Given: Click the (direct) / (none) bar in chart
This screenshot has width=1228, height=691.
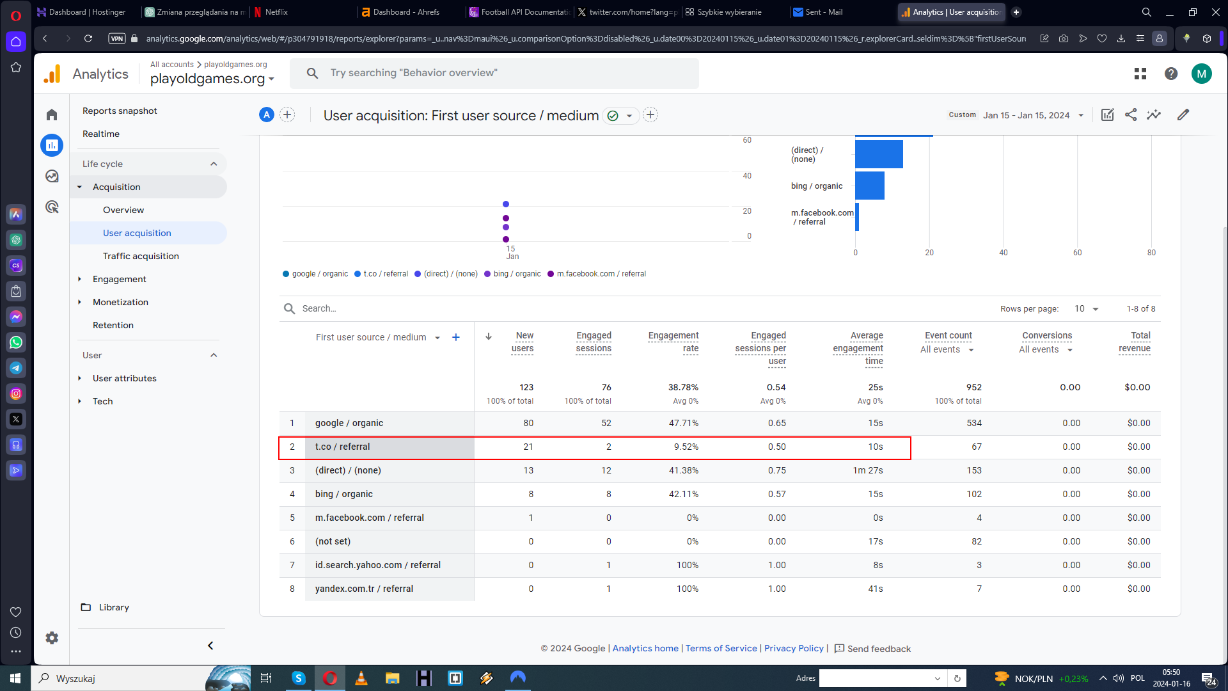Looking at the screenshot, I should (x=879, y=154).
